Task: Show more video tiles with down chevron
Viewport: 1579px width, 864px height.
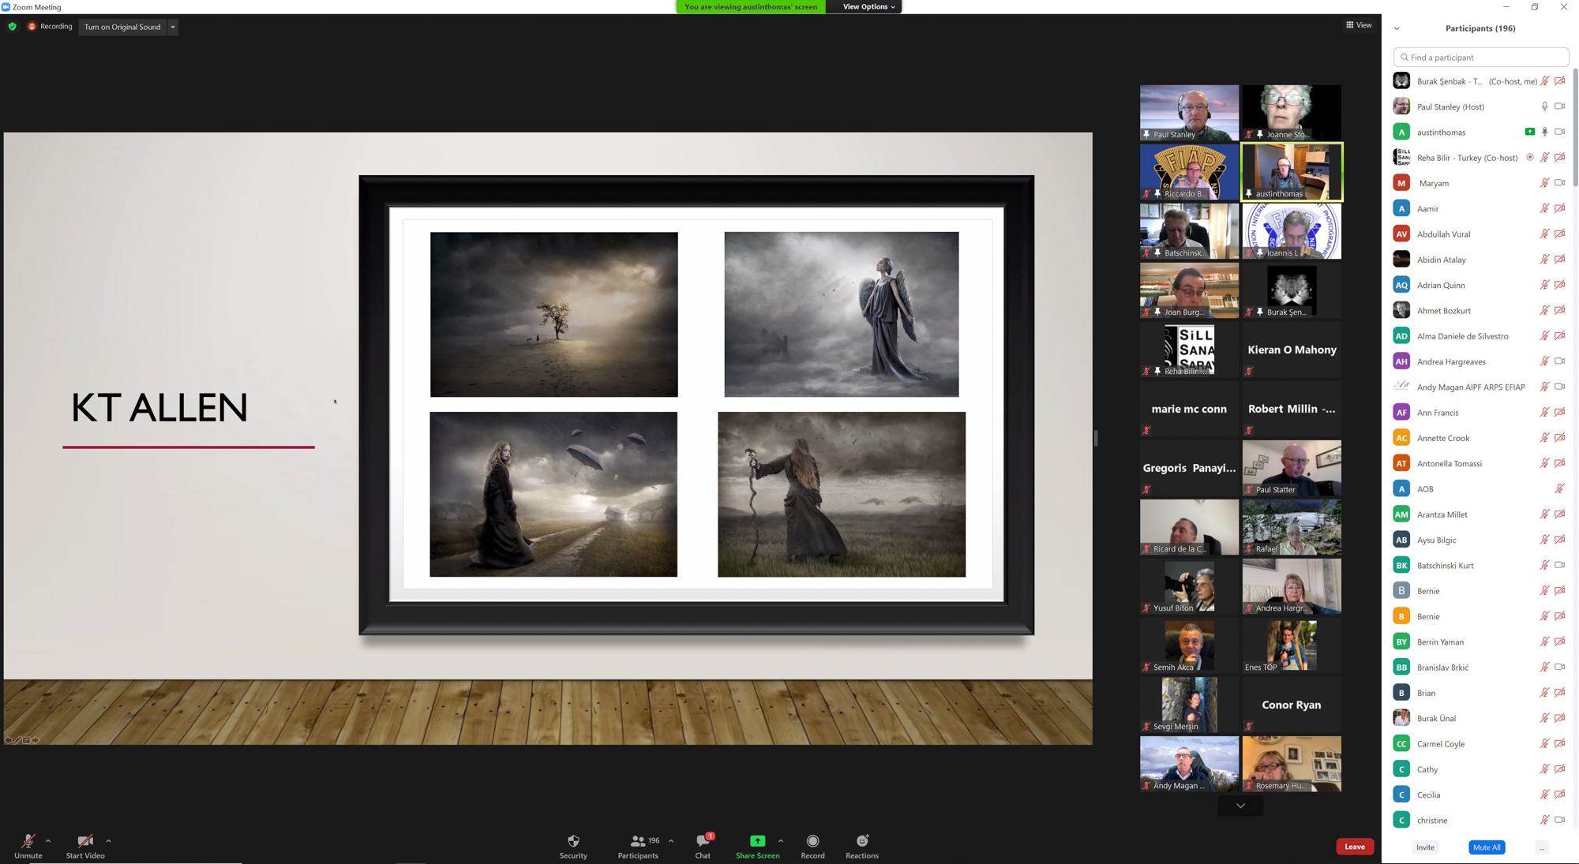Action: [1240, 806]
